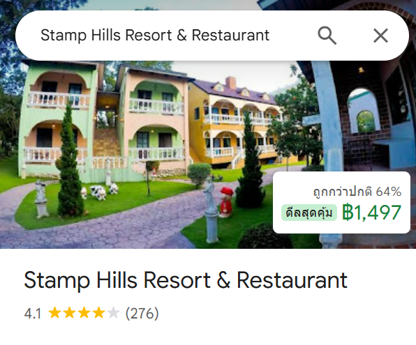
Task: Open the resort photo at green building
Action: pos(57,119)
